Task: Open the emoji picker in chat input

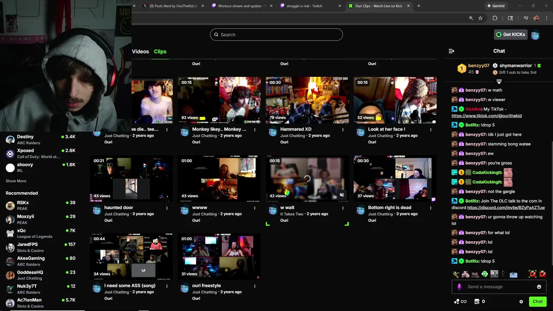Action: [x=539, y=287]
